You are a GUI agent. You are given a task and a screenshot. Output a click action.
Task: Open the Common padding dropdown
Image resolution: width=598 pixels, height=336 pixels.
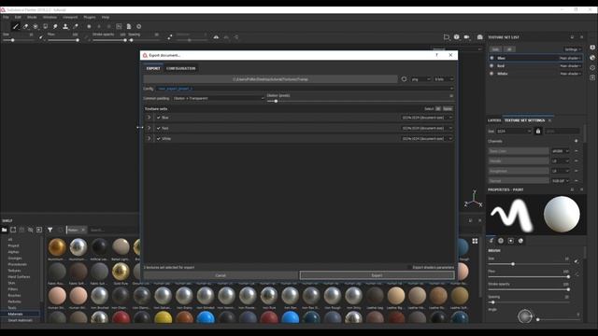pos(218,98)
